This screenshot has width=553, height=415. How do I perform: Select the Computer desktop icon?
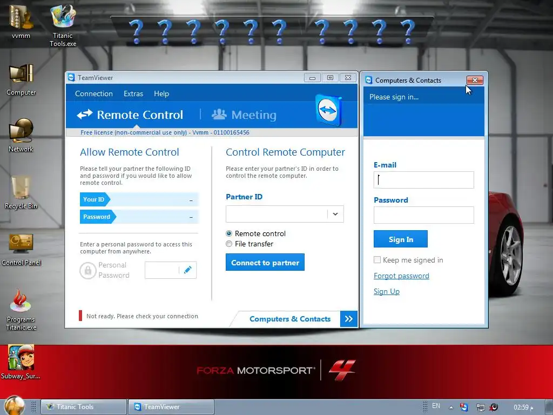(21, 80)
